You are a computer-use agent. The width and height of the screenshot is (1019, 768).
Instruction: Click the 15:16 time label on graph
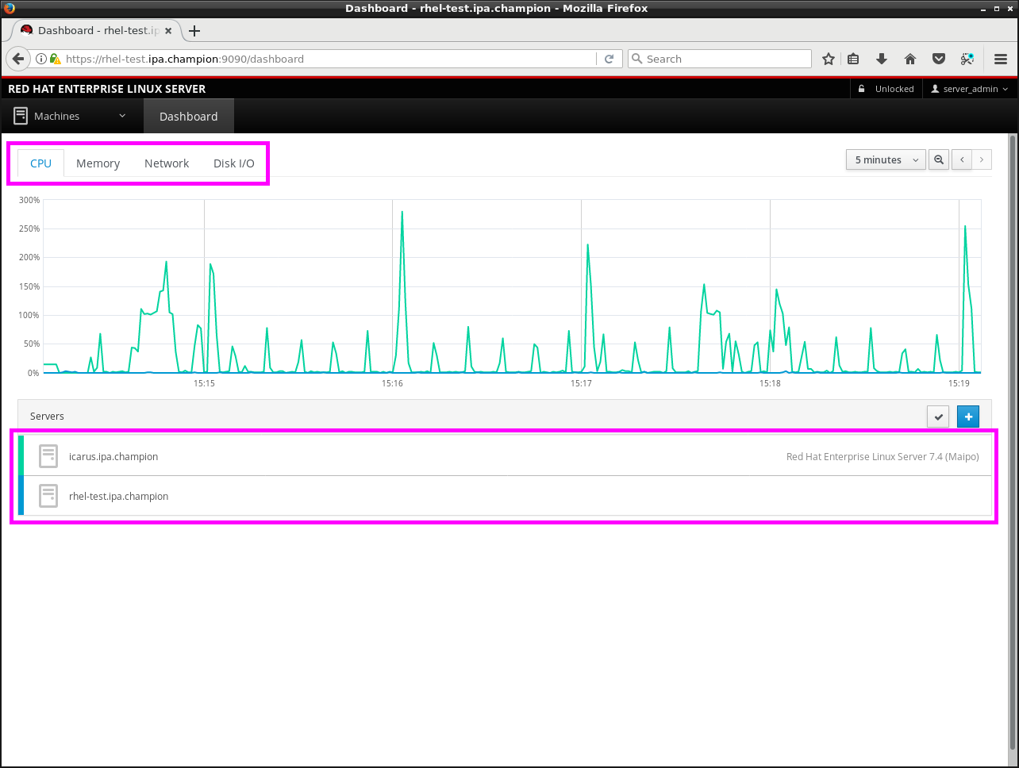[392, 383]
